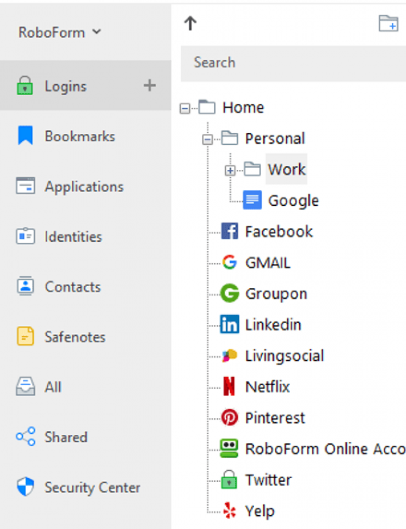Open Security Center shield icon
The width and height of the screenshot is (406, 529).
(x=25, y=487)
